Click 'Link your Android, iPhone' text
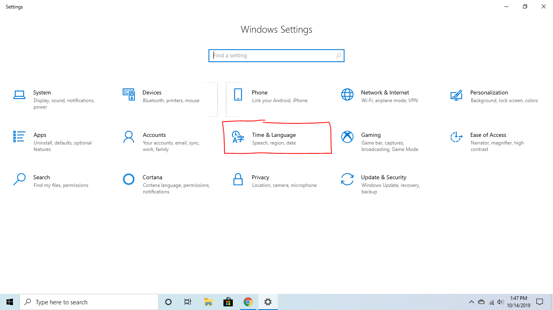The height and width of the screenshot is (310, 553). 280,101
